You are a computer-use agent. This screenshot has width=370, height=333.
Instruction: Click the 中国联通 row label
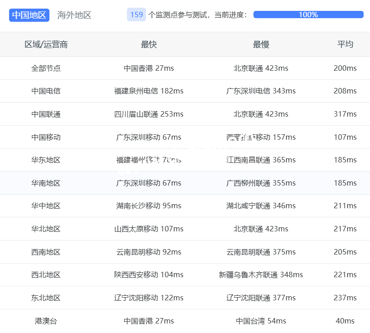pos(46,114)
